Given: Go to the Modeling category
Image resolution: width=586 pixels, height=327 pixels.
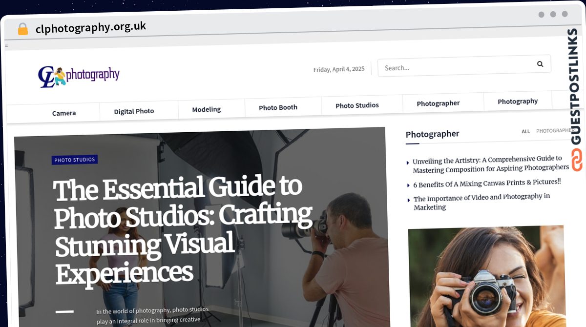Looking at the screenshot, I should pyautogui.click(x=207, y=109).
